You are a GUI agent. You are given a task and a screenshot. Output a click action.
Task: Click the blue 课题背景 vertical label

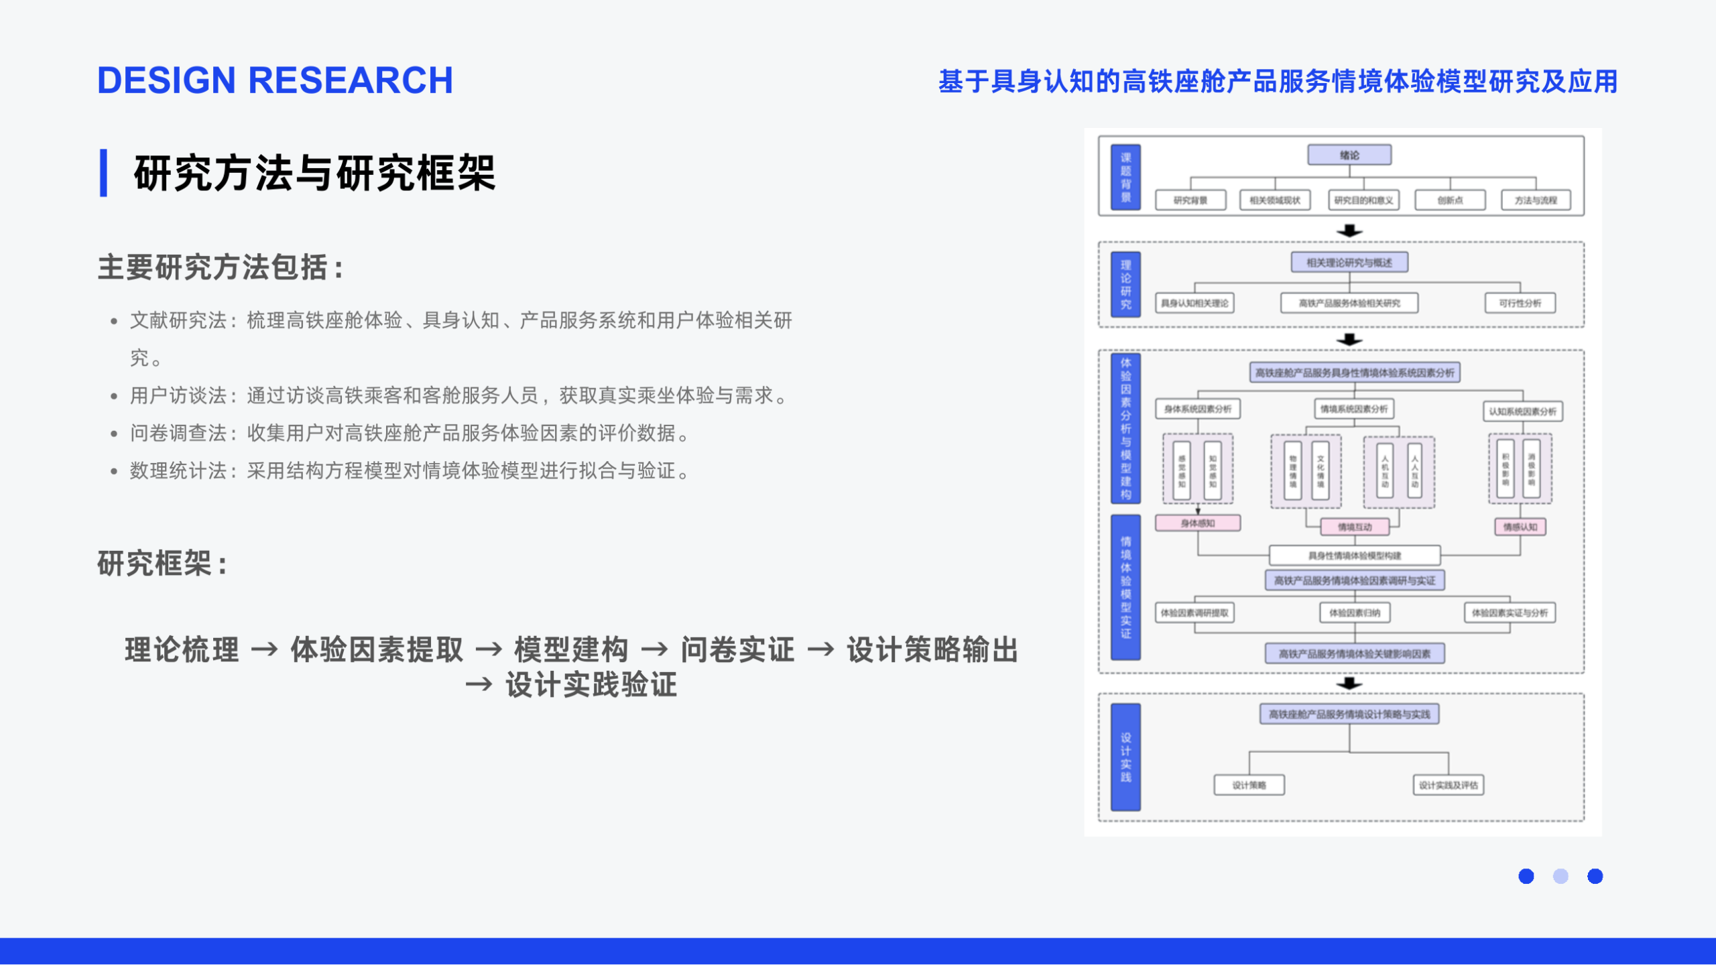click(x=1126, y=177)
